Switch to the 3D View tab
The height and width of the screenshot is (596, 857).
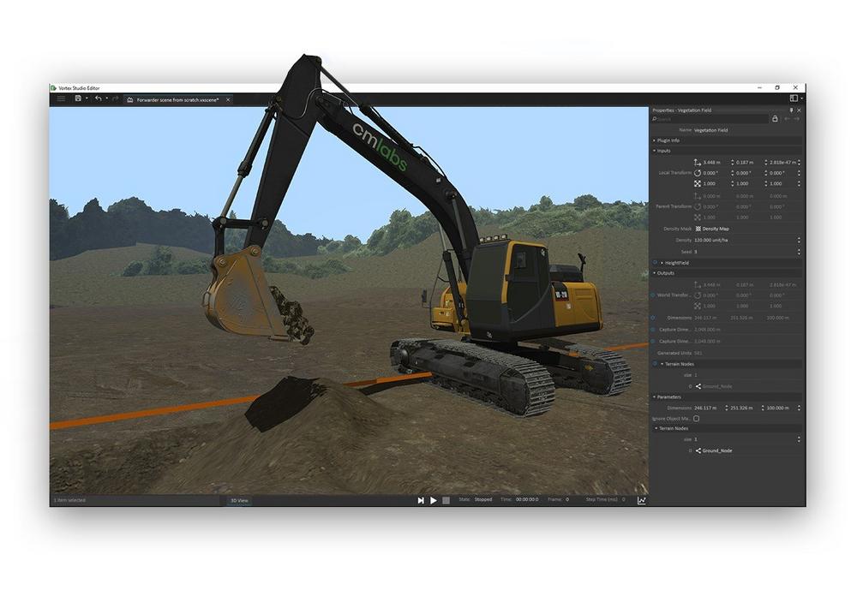point(239,501)
